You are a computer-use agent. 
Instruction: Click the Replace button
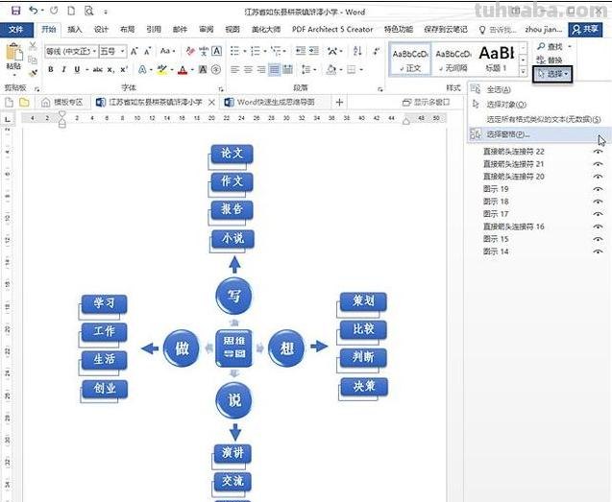(x=550, y=60)
